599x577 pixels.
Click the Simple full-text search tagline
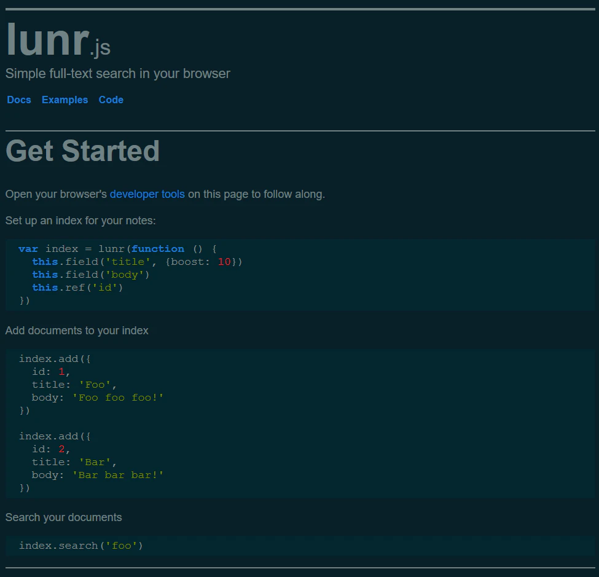click(117, 73)
